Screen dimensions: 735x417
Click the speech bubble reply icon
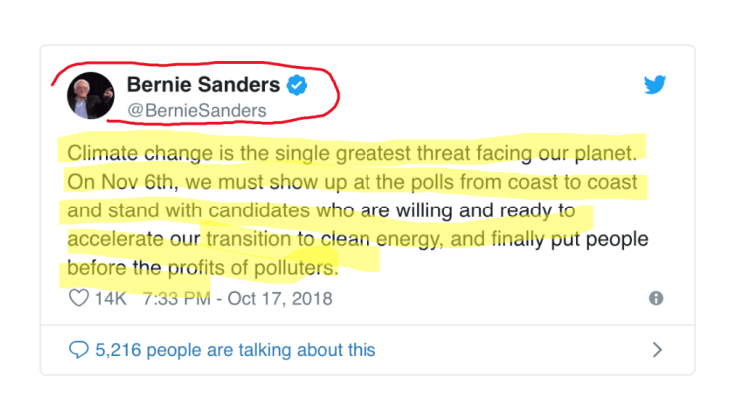(x=79, y=350)
